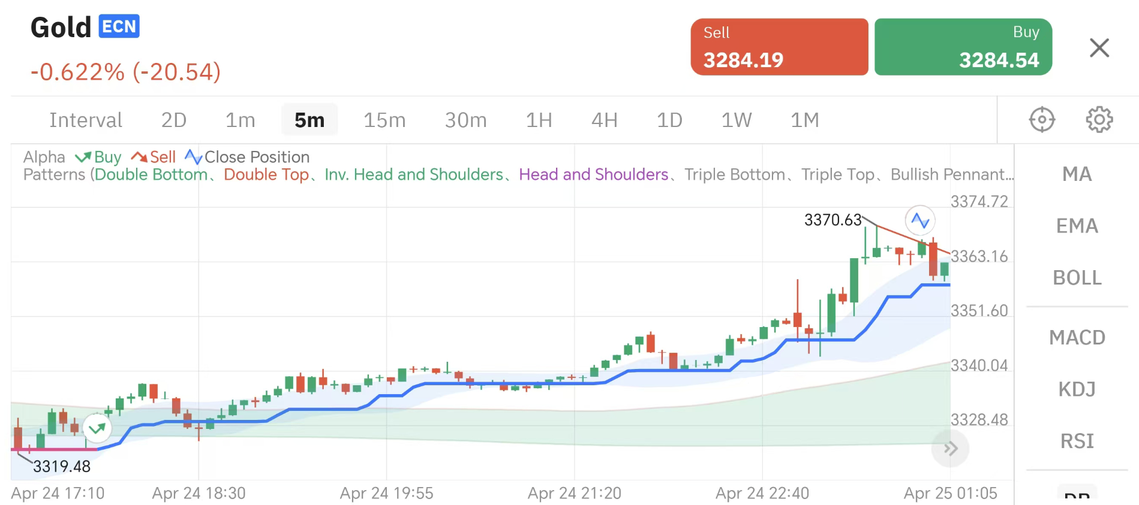Click the close position marker on chart
This screenshot has height=505, width=1139.
point(919,220)
